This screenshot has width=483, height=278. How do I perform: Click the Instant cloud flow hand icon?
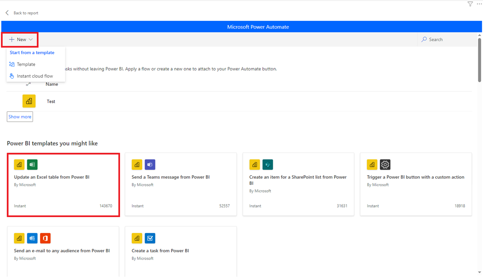click(x=12, y=76)
